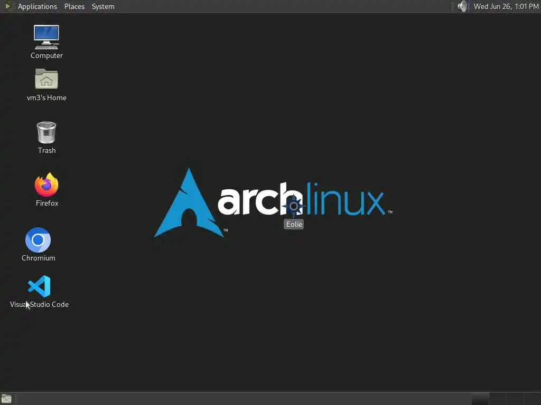Click the MATE logo icon in the panel

tap(10, 6)
